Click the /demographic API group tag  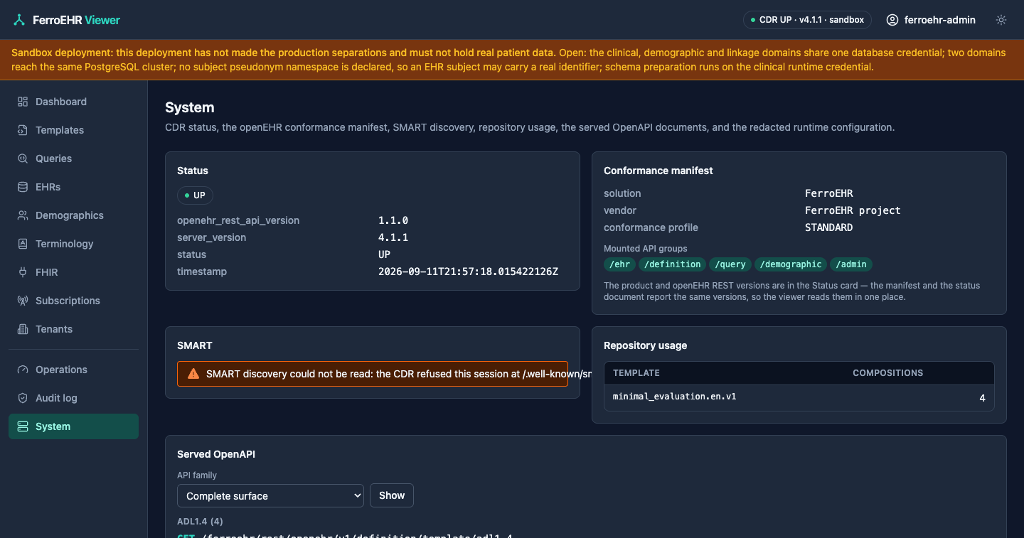[791, 264]
